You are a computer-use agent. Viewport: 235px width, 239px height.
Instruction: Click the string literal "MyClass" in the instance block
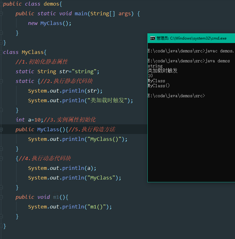(101, 178)
